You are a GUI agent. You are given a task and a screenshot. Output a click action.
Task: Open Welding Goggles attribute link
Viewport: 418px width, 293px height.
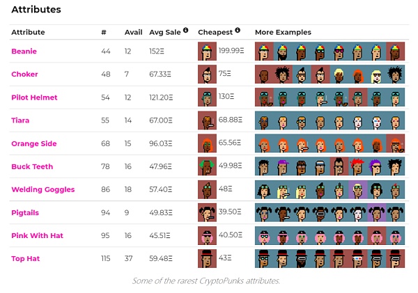(43, 189)
